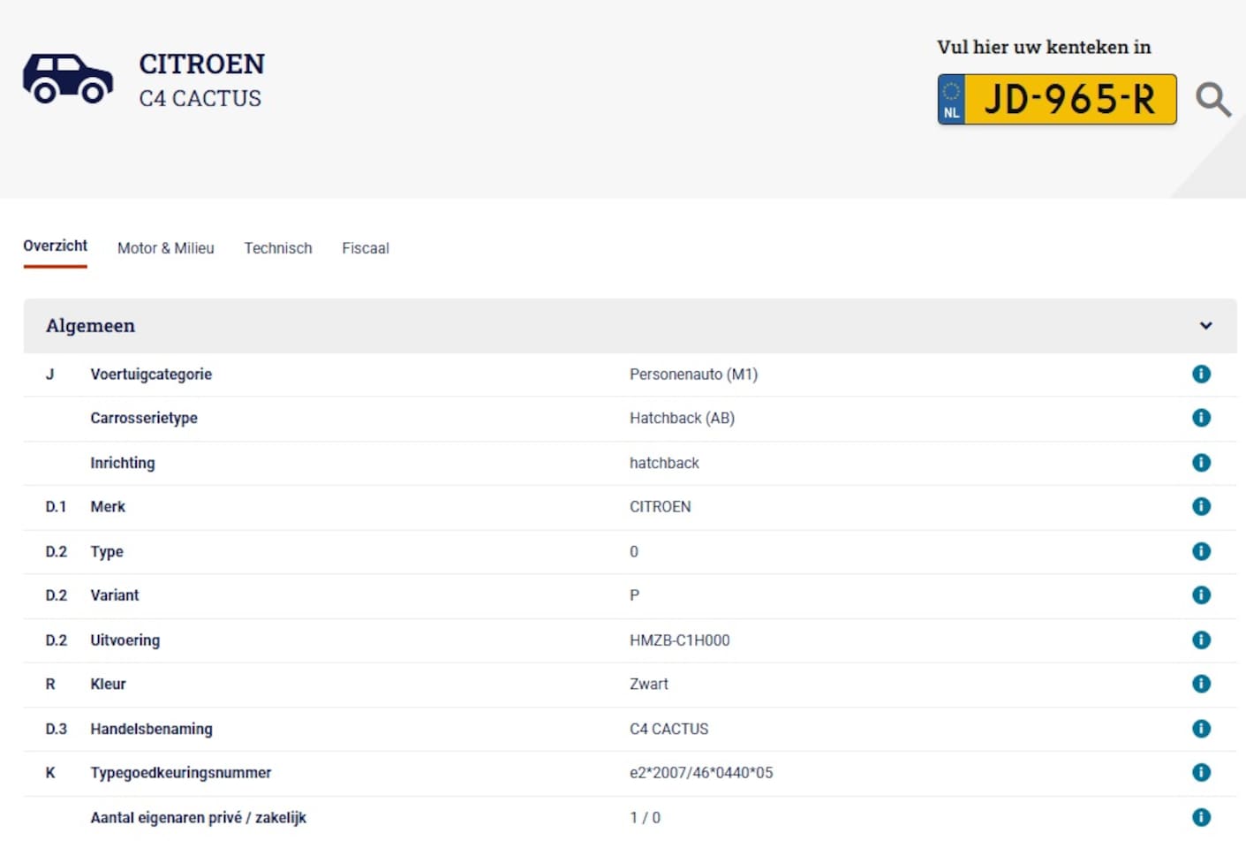Click 'Aantal eigenaren privé / zakelijk' label
Image resolution: width=1246 pixels, height=848 pixels.
click(198, 818)
